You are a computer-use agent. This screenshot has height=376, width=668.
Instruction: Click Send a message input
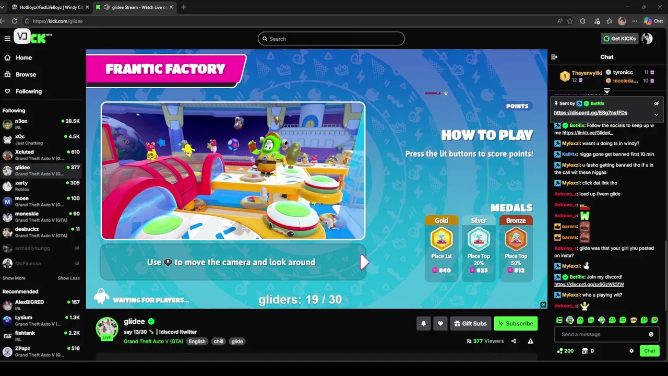tap(606, 335)
